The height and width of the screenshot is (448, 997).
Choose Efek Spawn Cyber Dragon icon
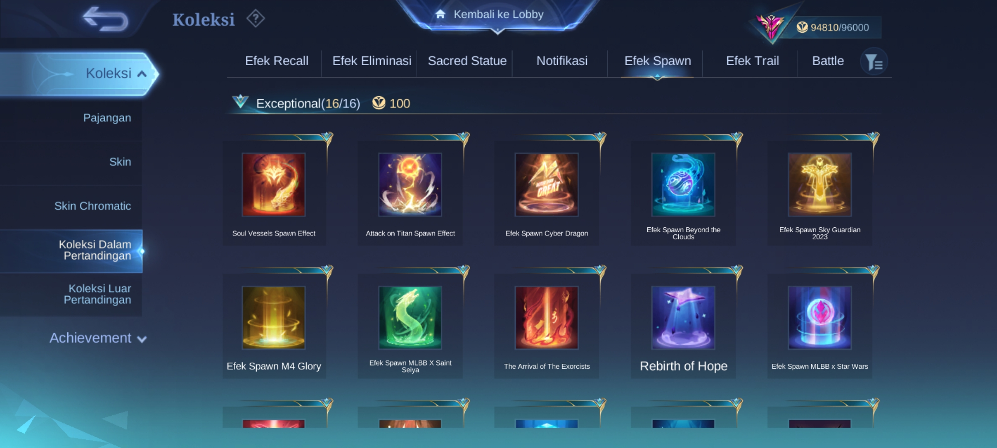click(x=547, y=185)
